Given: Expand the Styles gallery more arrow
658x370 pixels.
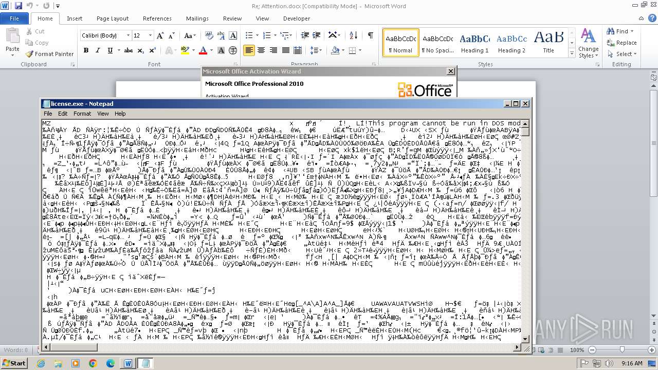Looking at the screenshot, I should pos(572,53).
